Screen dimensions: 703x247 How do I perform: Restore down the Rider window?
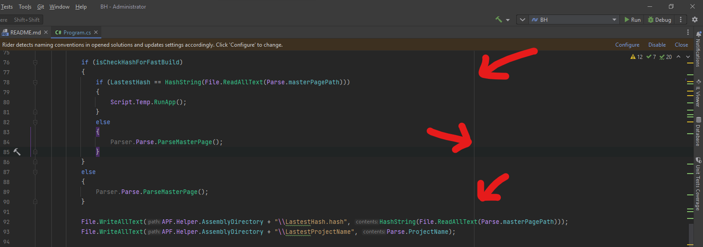[671, 6]
